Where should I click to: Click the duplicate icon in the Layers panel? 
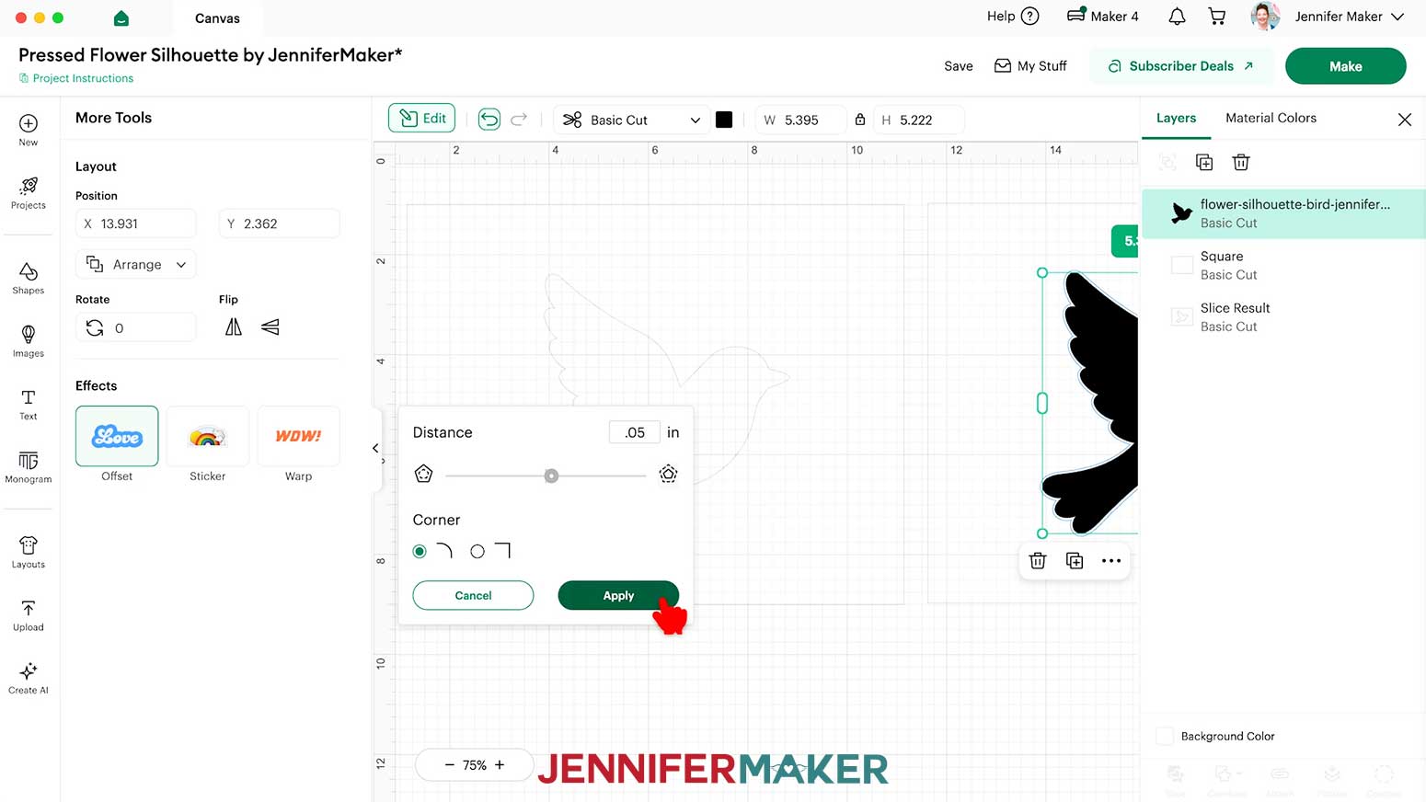pyautogui.click(x=1204, y=163)
